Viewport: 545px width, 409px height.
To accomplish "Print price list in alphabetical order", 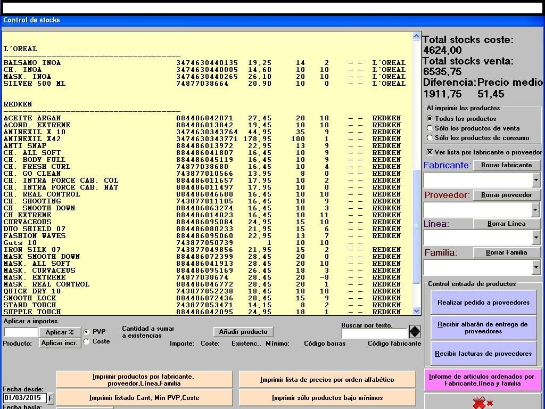I will (327, 380).
